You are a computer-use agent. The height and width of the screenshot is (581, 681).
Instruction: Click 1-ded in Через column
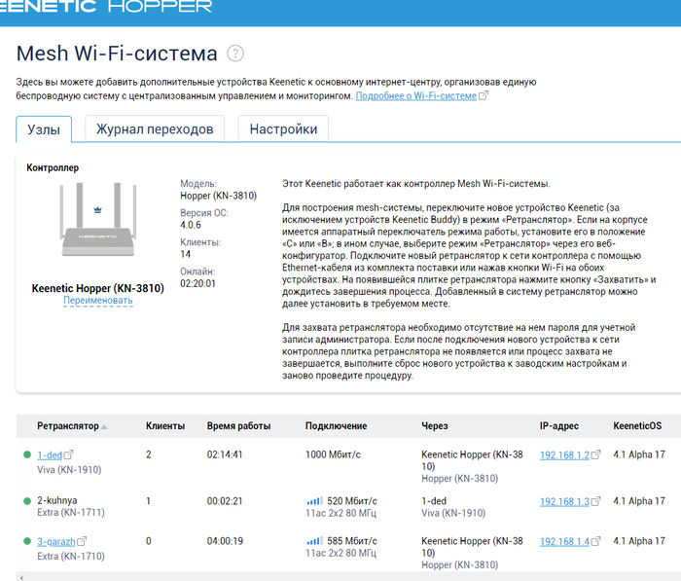434,501
